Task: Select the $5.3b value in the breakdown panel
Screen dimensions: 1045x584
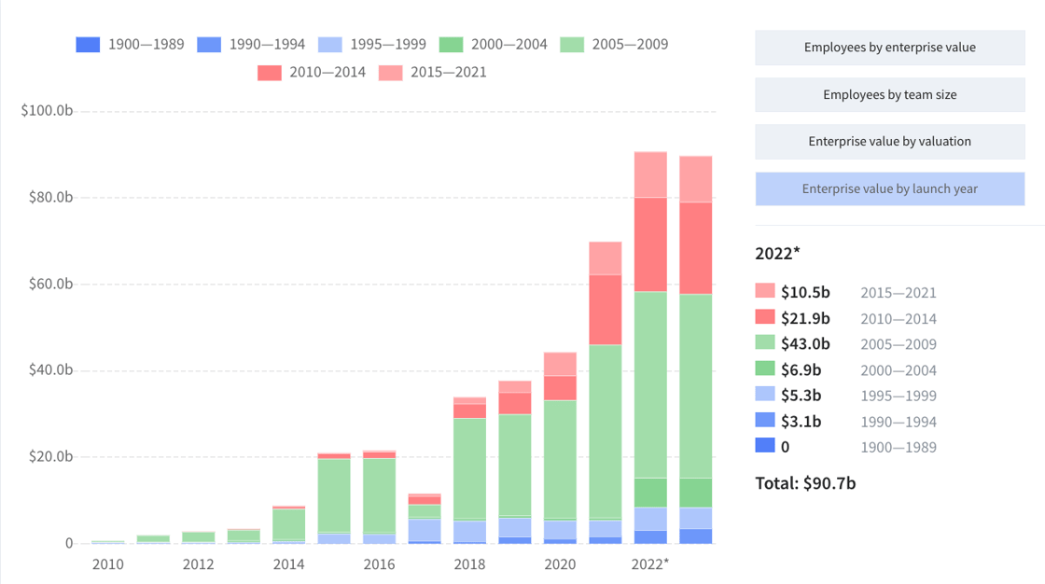Action: pos(801,396)
